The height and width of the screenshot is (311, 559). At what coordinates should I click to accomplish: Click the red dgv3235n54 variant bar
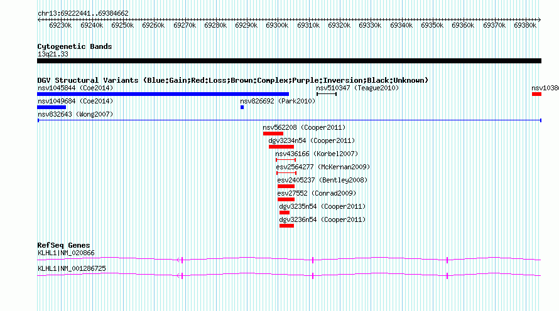pos(285,213)
